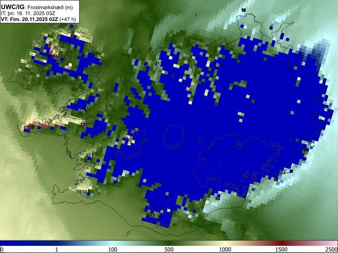
Task: Click the '229' value on the map
Action: [x=83, y=111]
